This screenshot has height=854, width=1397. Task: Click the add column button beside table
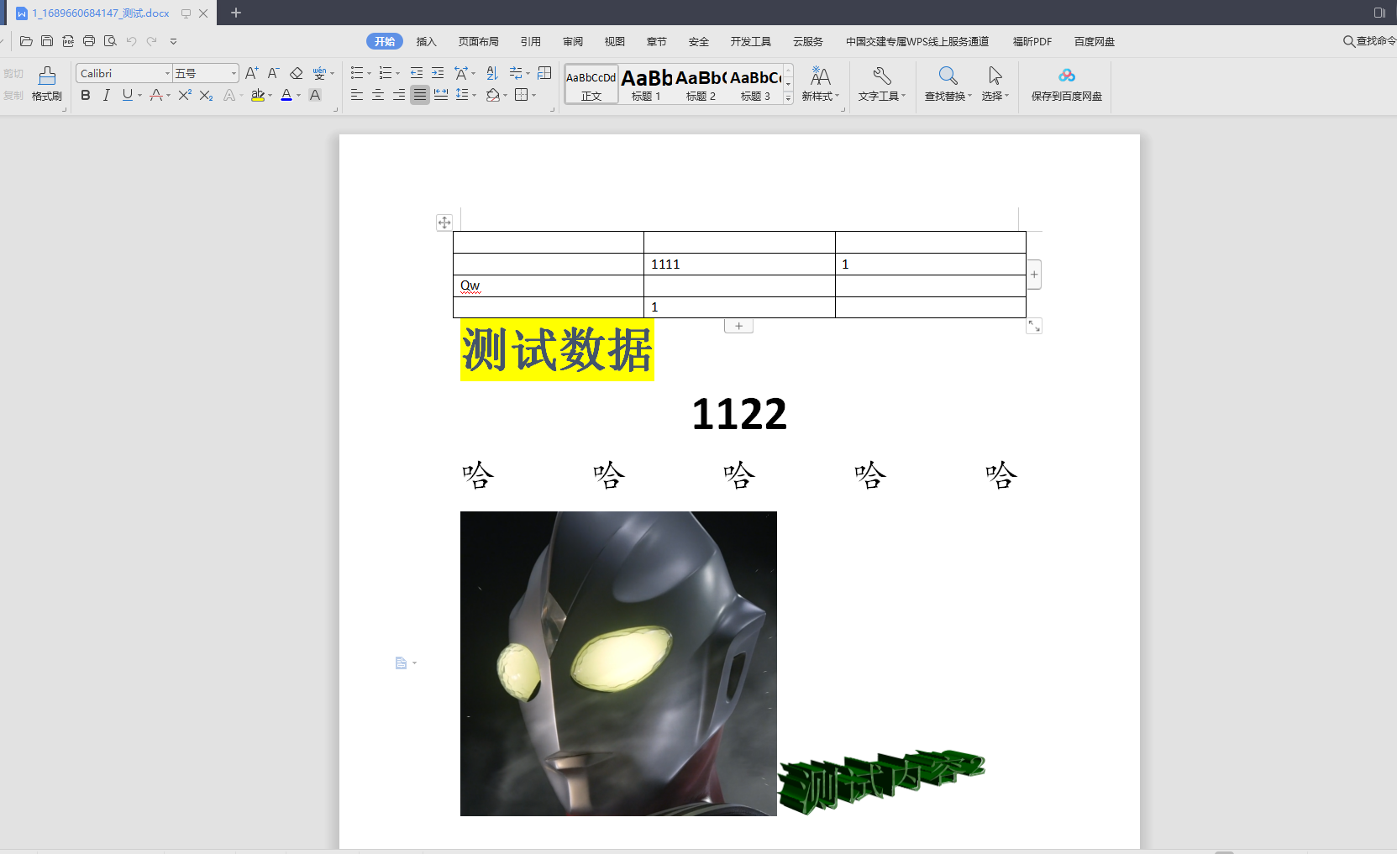tap(1034, 275)
